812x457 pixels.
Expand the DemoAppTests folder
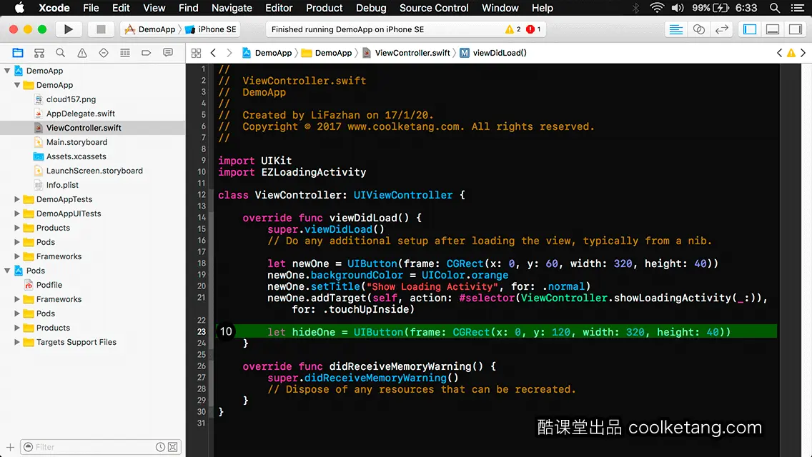point(17,199)
